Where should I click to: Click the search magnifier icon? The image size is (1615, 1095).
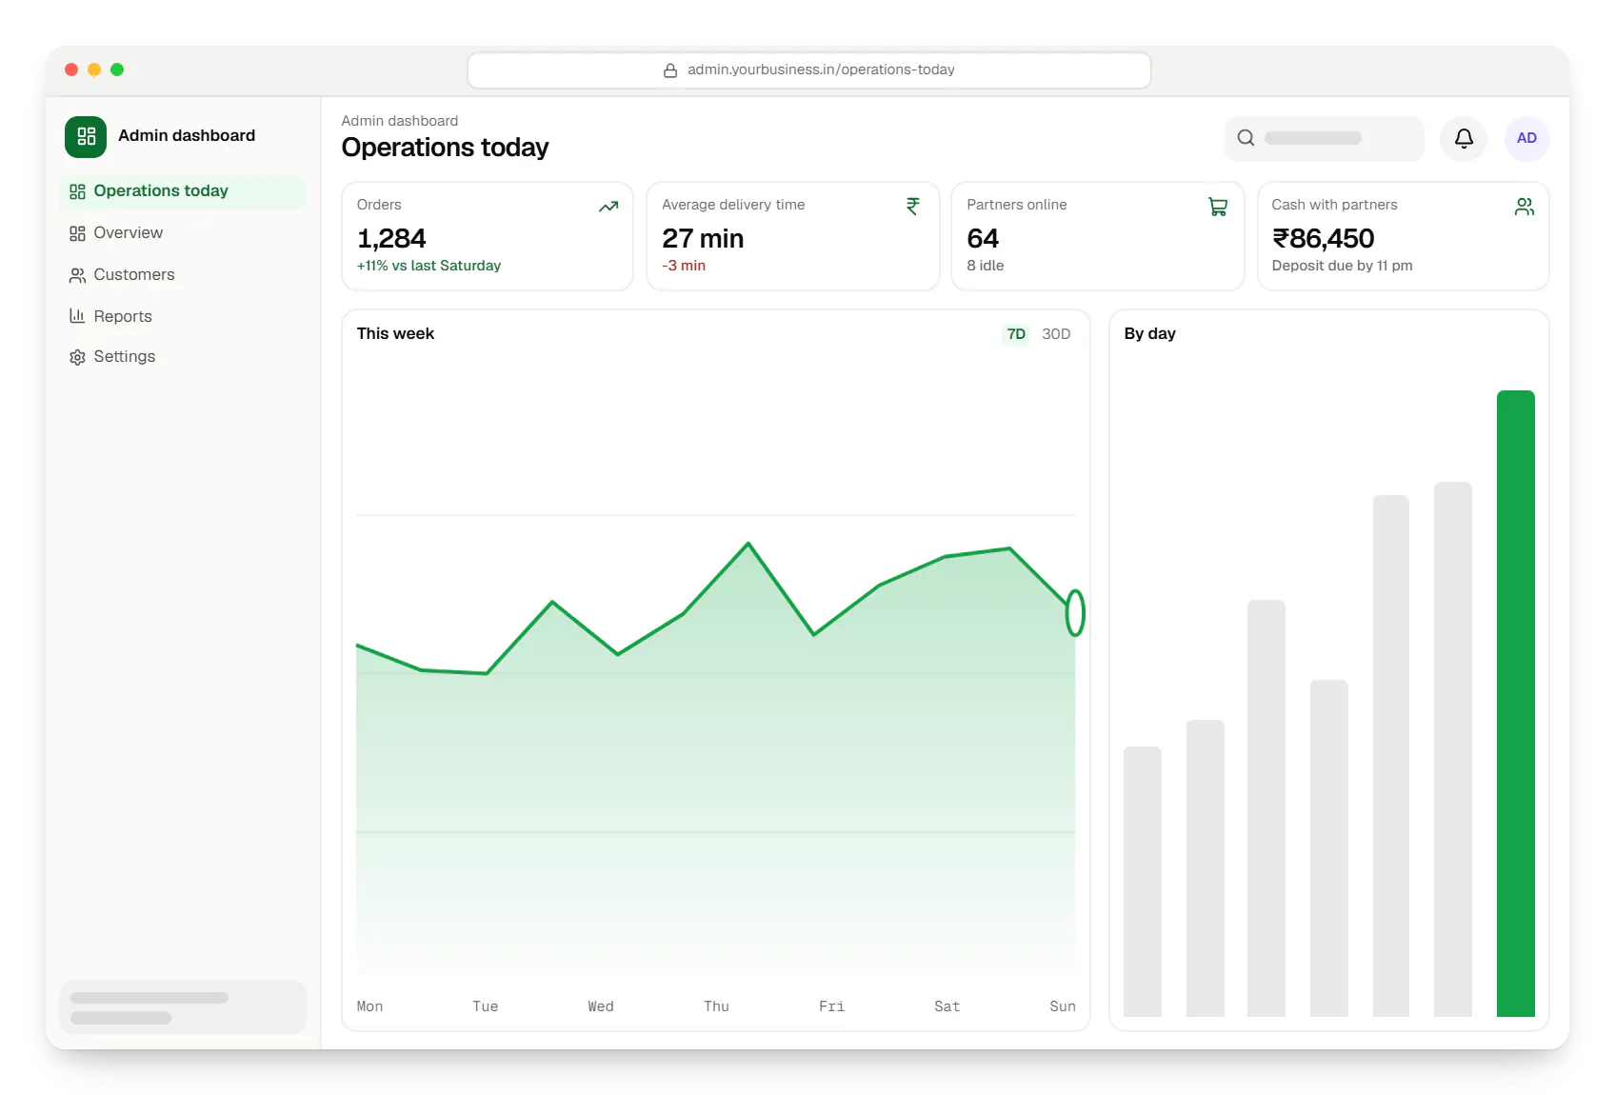pos(1246,138)
